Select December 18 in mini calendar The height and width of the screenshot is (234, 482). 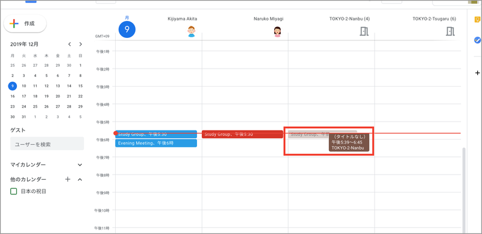pyautogui.click(x=36, y=96)
